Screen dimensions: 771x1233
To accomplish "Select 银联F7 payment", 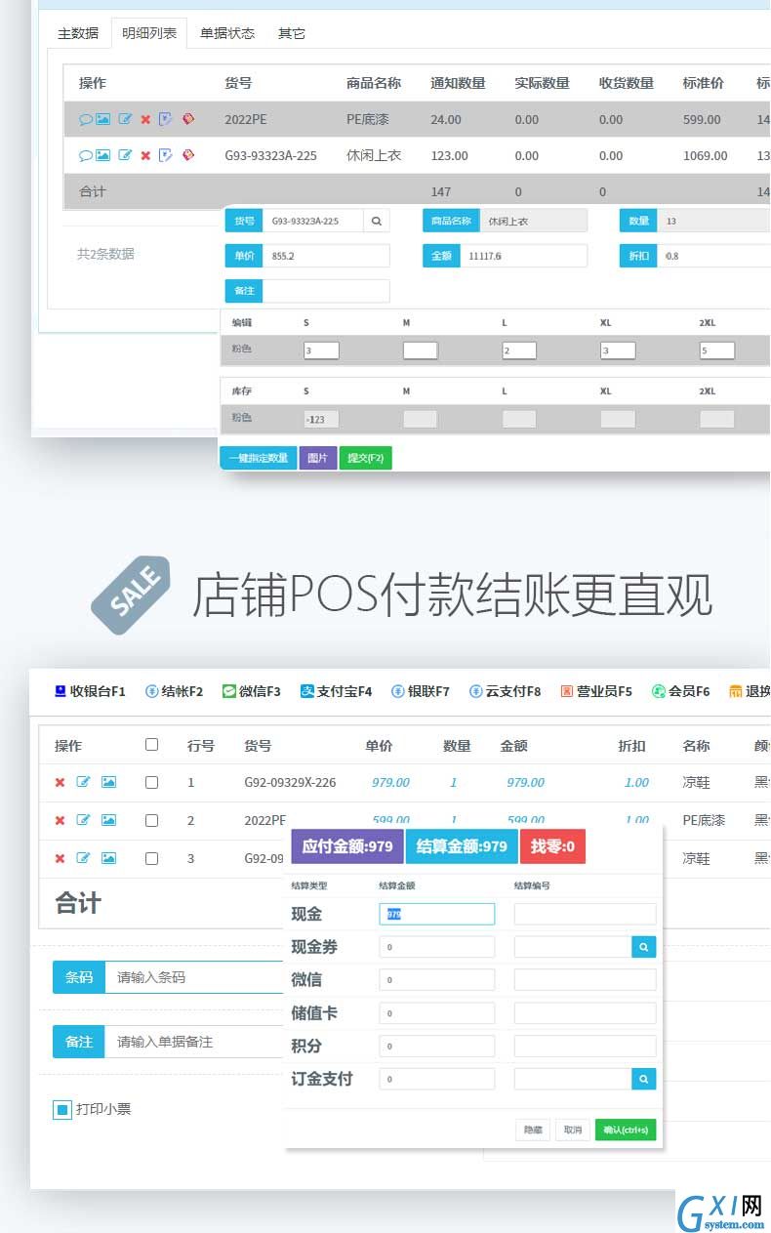I will (421, 691).
